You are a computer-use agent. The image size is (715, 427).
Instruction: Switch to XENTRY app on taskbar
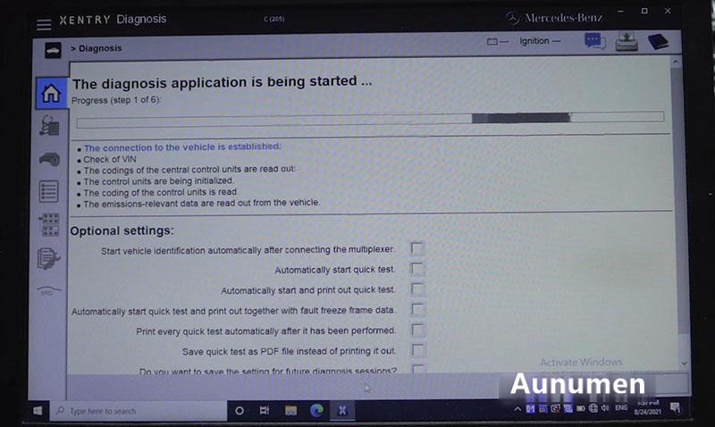pyautogui.click(x=342, y=411)
